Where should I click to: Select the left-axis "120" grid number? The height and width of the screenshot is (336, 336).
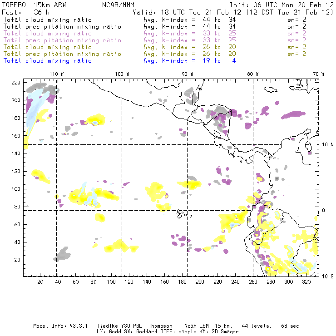[x=16, y=171]
